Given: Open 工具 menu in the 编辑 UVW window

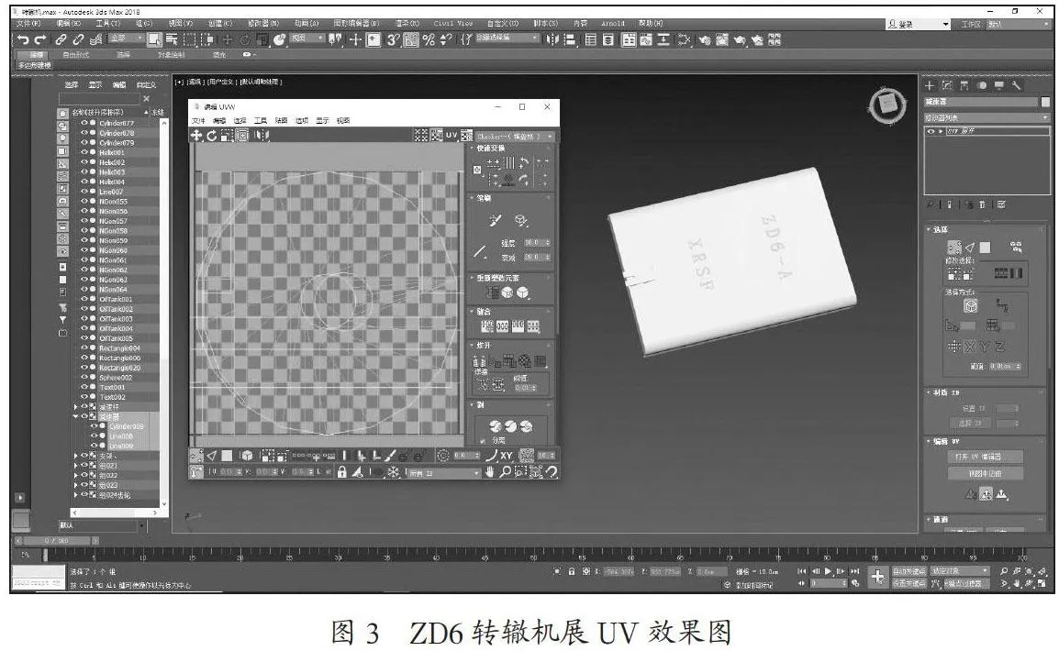Looking at the screenshot, I should (x=260, y=121).
